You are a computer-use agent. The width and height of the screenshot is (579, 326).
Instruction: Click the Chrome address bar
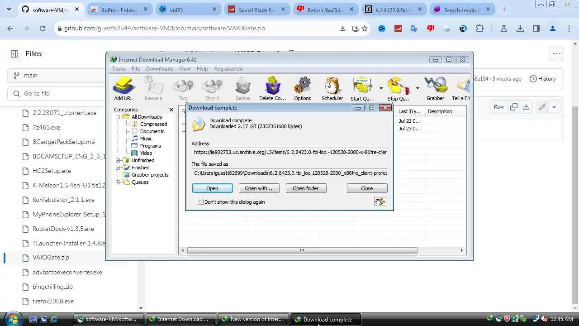point(199,28)
